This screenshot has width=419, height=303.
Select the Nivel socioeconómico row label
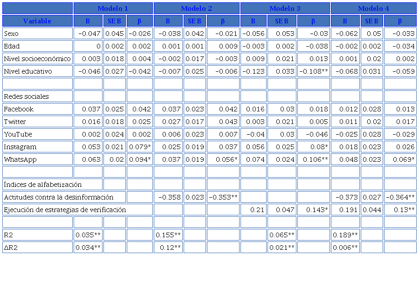coord(37,59)
